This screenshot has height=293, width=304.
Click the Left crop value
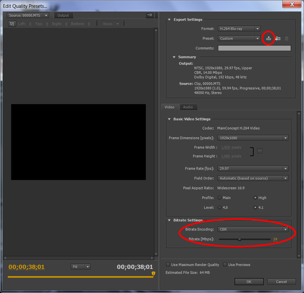[x=30, y=24]
